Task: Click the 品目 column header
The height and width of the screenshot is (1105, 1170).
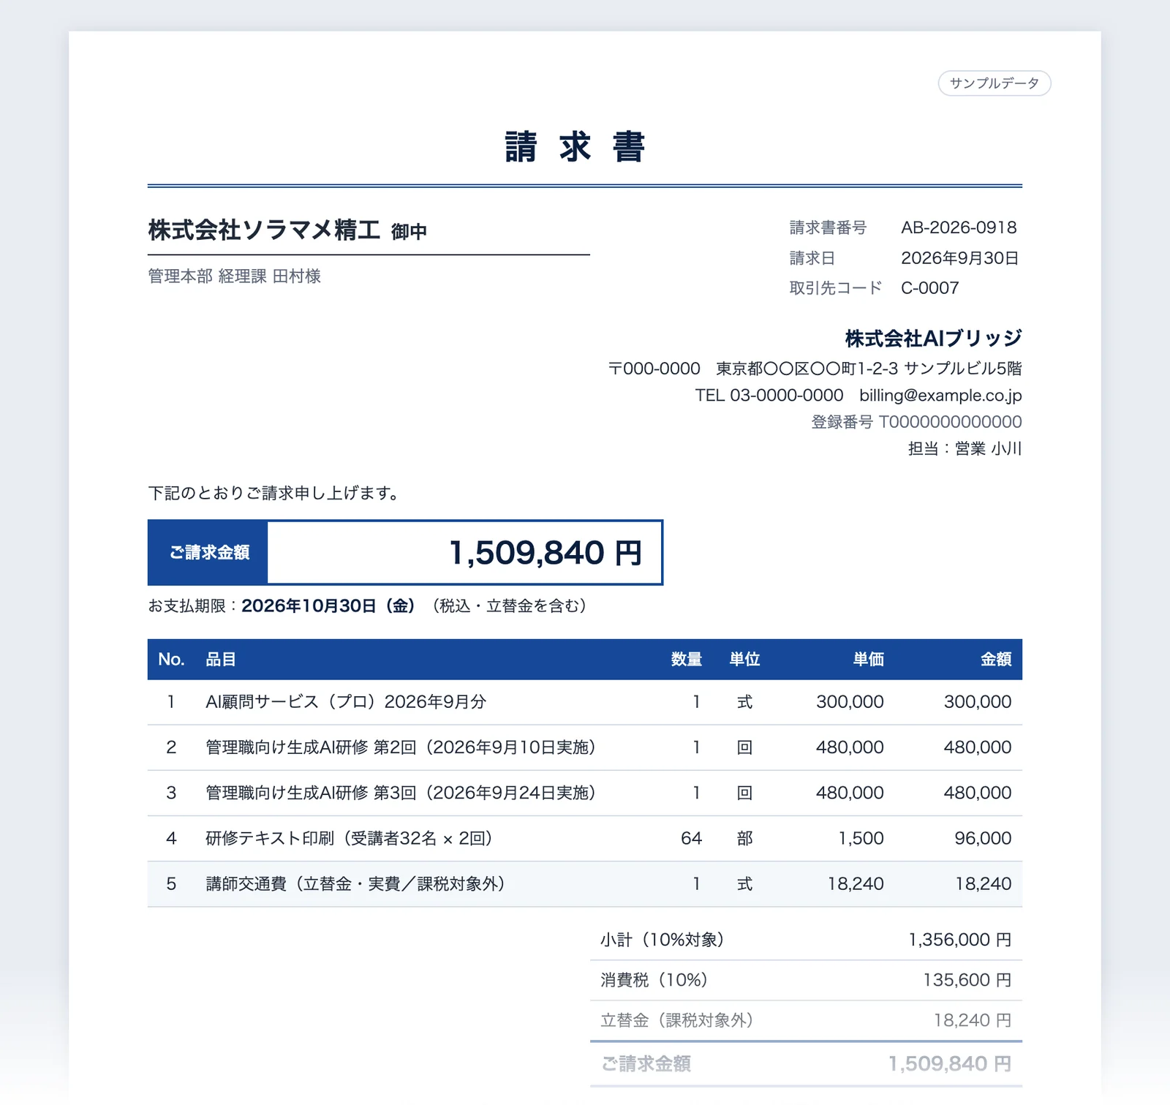Action: (221, 660)
